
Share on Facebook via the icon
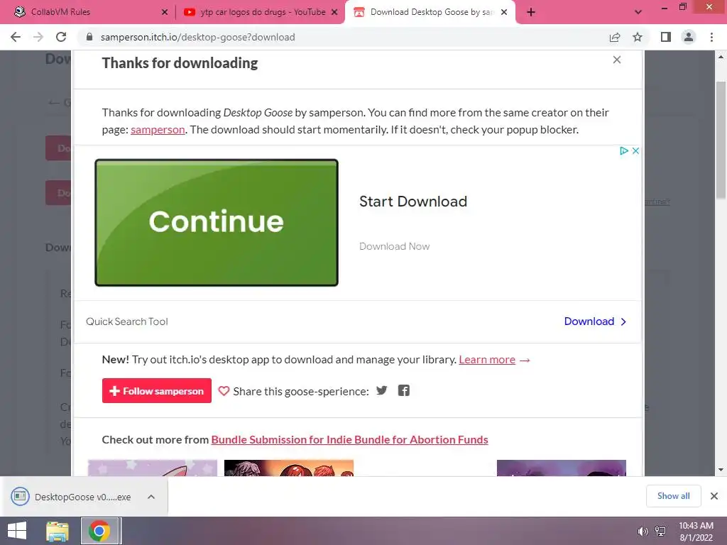[404, 391]
